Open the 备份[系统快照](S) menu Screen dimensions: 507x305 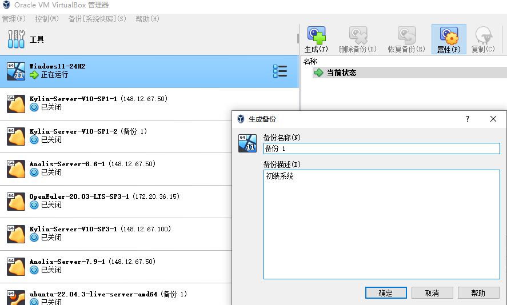point(97,19)
